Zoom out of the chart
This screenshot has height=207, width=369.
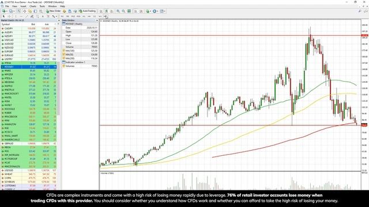point(123,11)
